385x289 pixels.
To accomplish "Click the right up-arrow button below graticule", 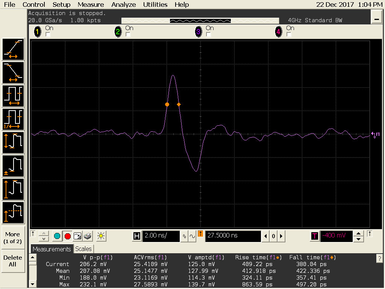I will pyautogui.click(x=370, y=234).
